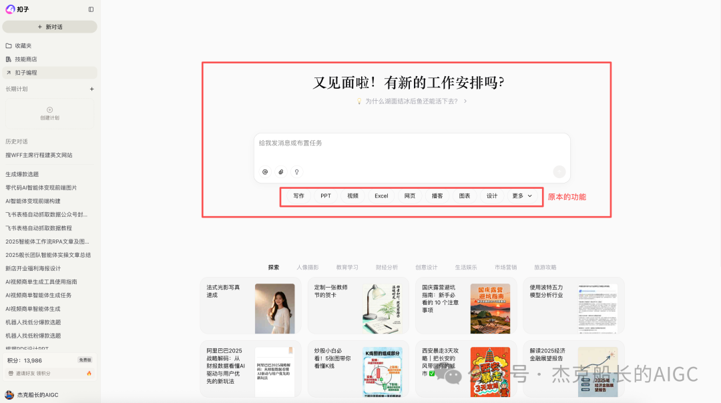This screenshot has width=721, height=403.
Task: Open history chat 2025舰长团队智能体实操文章总结
Action: (x=48, y=255)
